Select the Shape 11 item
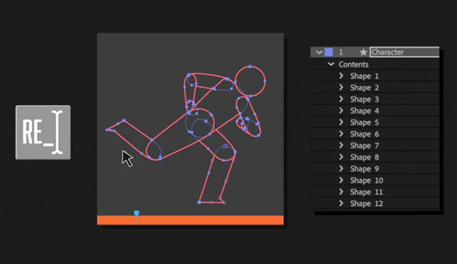 (366, 192)
